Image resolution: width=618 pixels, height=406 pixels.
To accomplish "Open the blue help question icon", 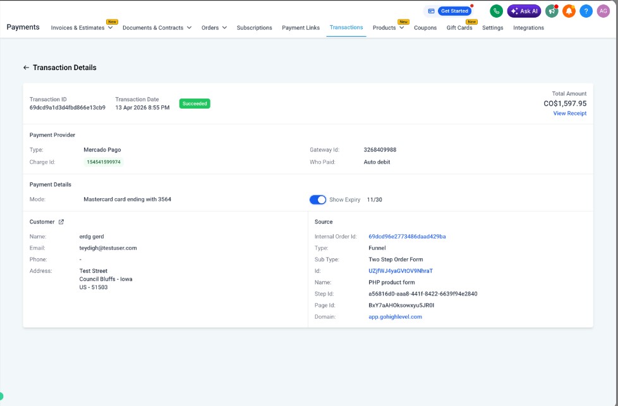I will pyautogui.click(x=586, y=11).
